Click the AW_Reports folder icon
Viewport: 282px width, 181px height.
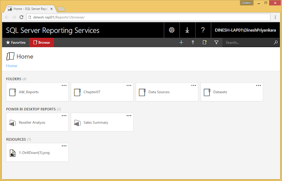12,92
